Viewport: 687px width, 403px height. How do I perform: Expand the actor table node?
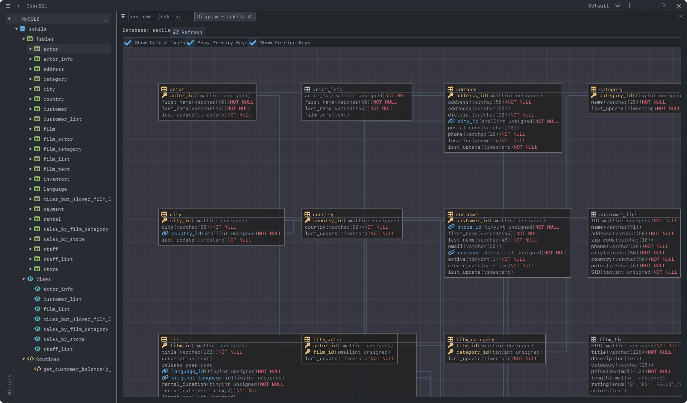pyautogui.click(x=31, y=49)
